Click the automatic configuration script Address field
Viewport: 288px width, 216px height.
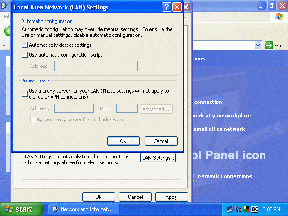tap(96, 66)
